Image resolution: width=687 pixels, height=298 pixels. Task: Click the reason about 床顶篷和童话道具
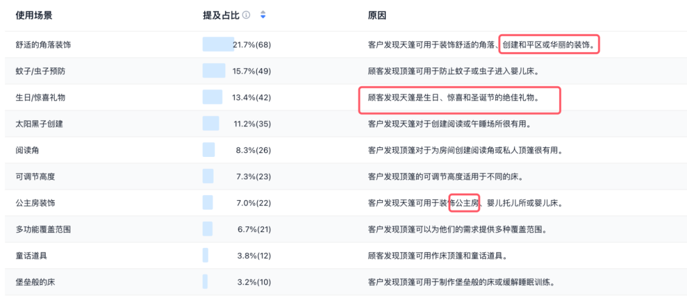coord(438,255)
